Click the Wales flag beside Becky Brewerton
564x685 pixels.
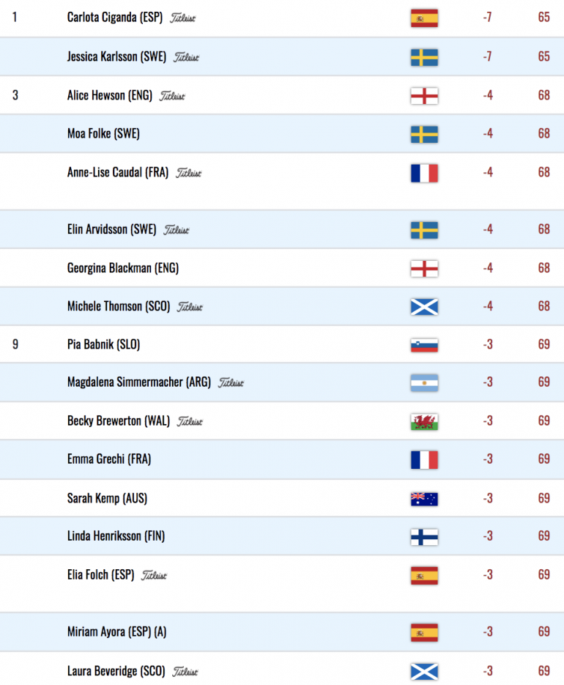(x=424, y=421)
